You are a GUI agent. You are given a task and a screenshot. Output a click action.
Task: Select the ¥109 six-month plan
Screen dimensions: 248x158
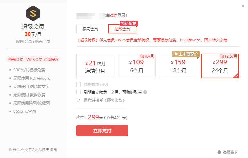(x=136, y=66)
